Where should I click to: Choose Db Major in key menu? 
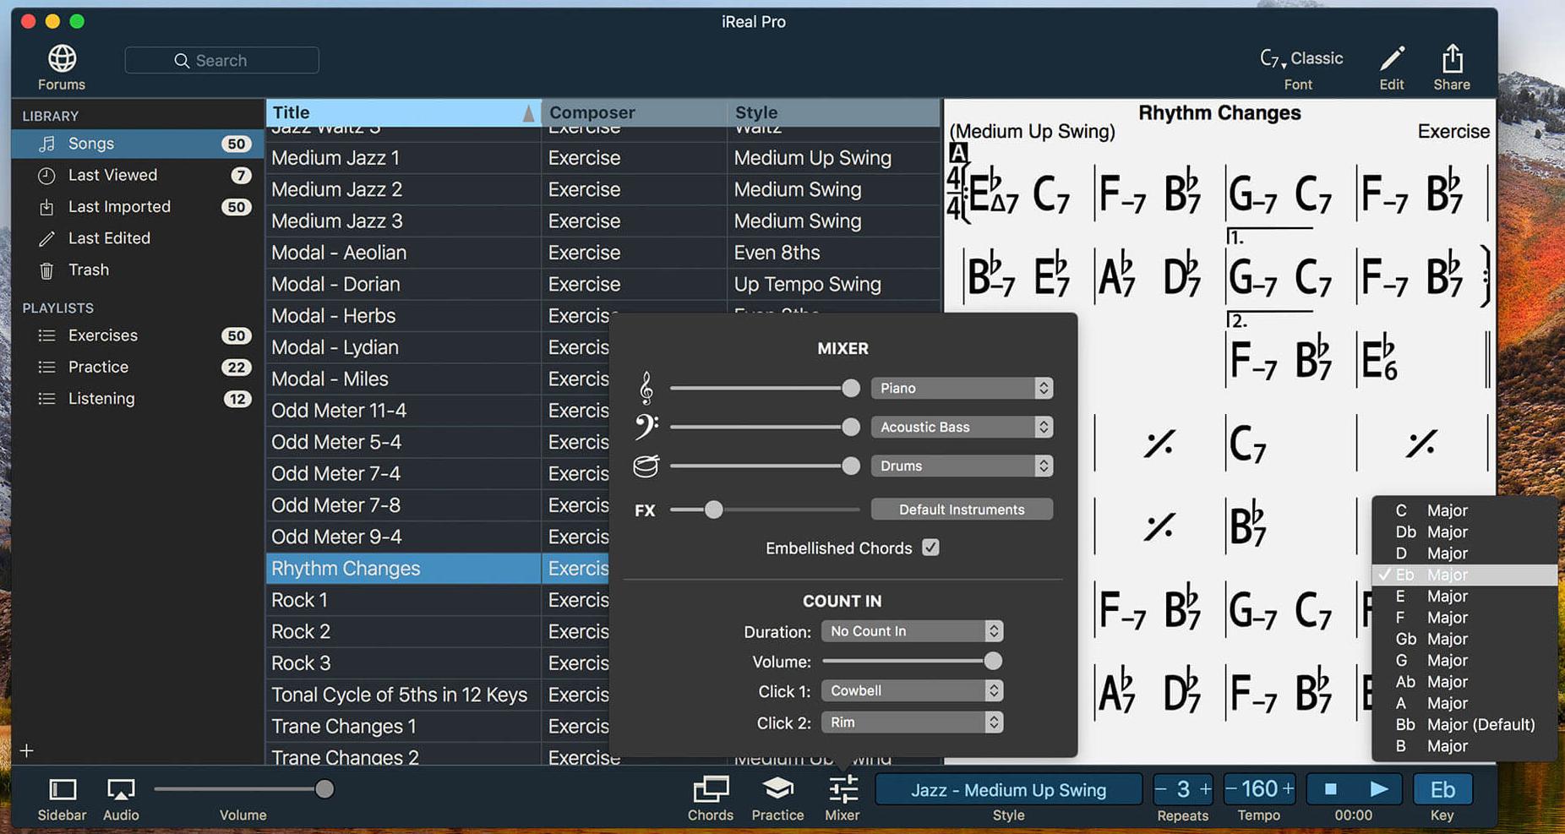click(x=1465, y=532)
